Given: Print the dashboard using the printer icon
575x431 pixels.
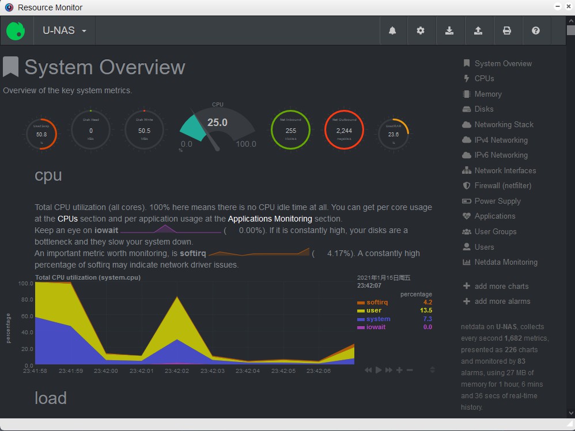Looking at the screenshot, I should [x=507, y=30].
